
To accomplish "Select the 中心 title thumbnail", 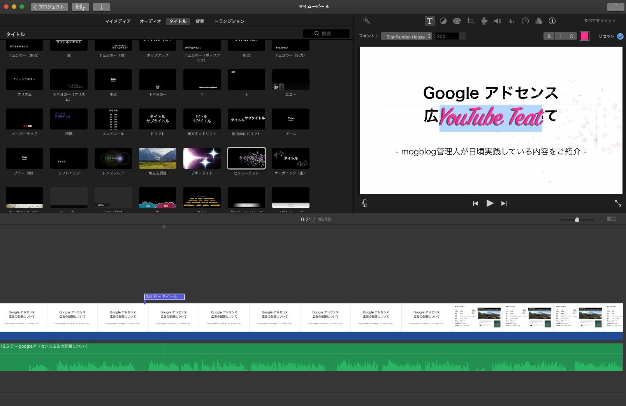I will click(x=113, y=80).
